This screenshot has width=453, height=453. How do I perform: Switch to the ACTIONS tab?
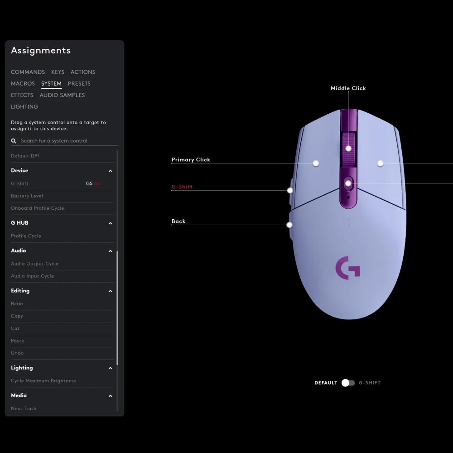[x=83, y=72]
